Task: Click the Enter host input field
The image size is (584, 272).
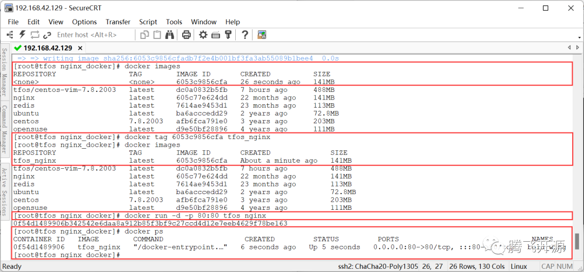Action: click(x=94, y=35)
